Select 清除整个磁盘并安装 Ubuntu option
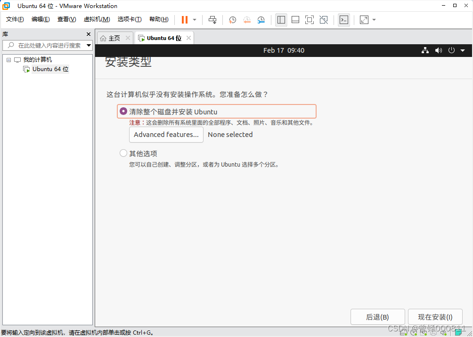The height and width of the screenshot is (337, 473). [x=217, y=112]
